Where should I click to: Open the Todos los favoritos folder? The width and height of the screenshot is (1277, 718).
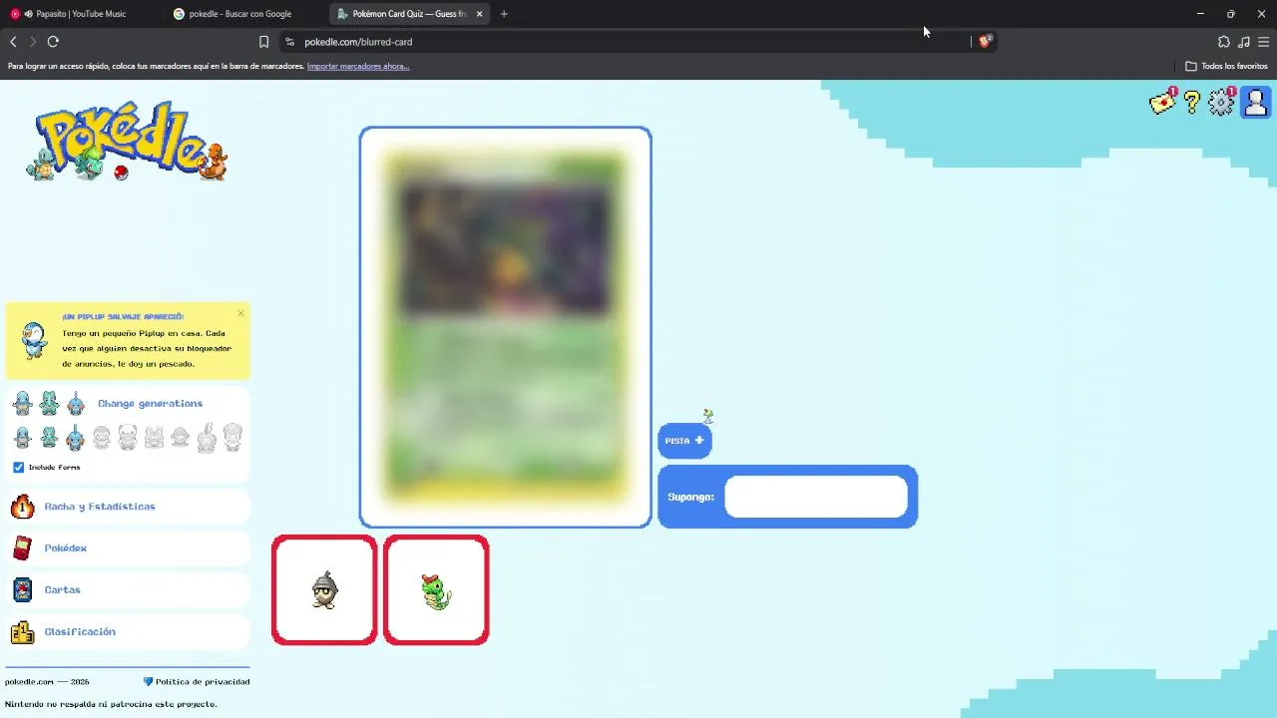pos(1226,66)
